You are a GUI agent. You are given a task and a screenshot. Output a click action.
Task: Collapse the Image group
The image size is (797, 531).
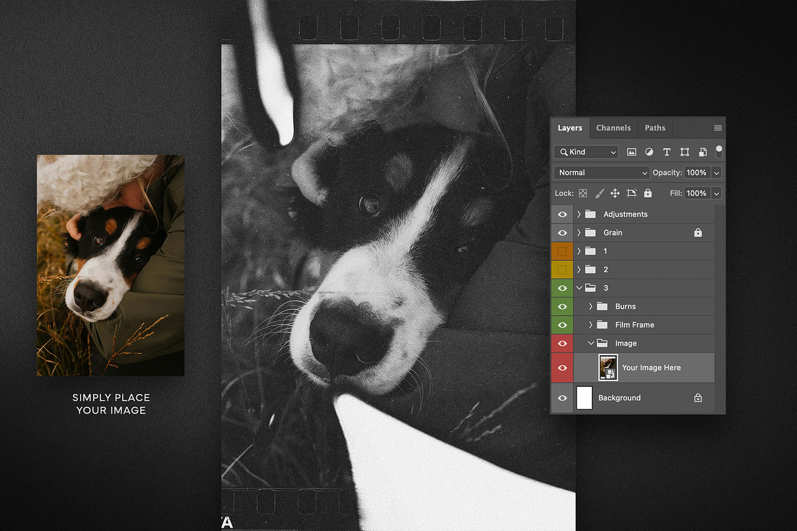[x=590, y=343]
